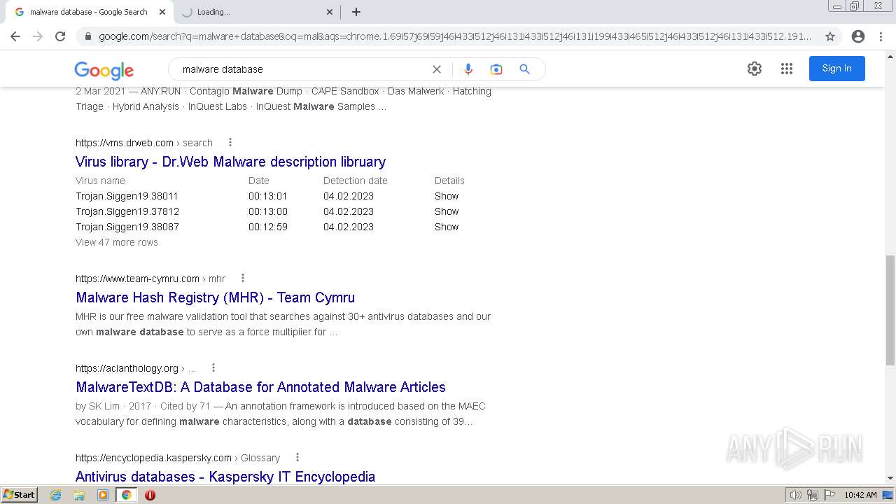Image resolution: width=896 pixels, height=504 pixels.
Task: Click the 00:13:01 date cell
Action: pos(268,196)
